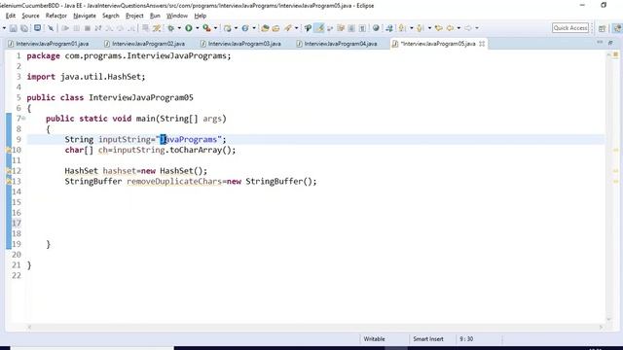Viewport: 623px width, 350px height.
Task: Click the Back navigation arrow icon
Action: [450, 28]
